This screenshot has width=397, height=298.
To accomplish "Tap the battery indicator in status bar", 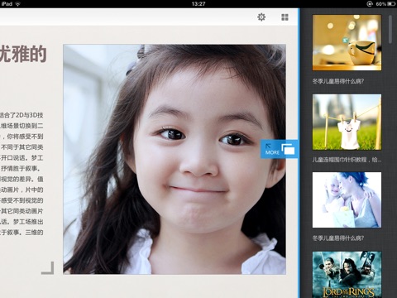I will pos(391,4).
